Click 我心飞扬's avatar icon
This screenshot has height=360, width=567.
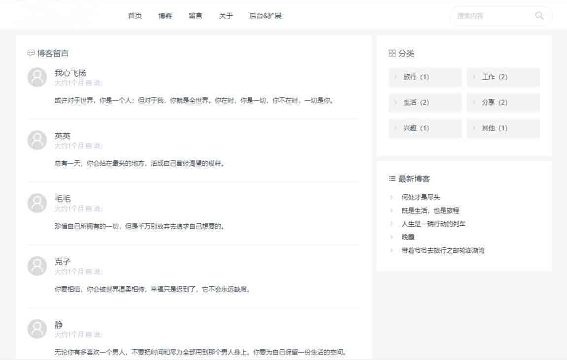click(x=37, y=77)
